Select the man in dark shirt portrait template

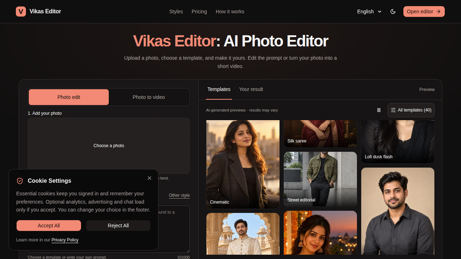pos(398,211)
